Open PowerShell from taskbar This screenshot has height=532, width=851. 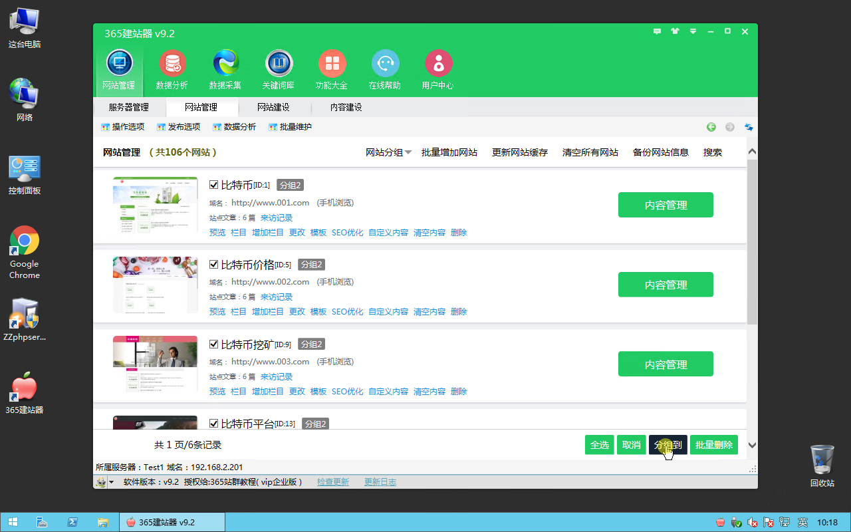(72, 522)
